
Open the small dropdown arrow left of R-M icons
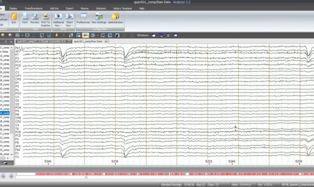98,35
